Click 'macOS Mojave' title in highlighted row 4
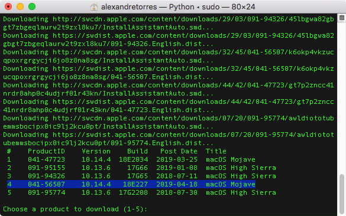 point(231,184)
